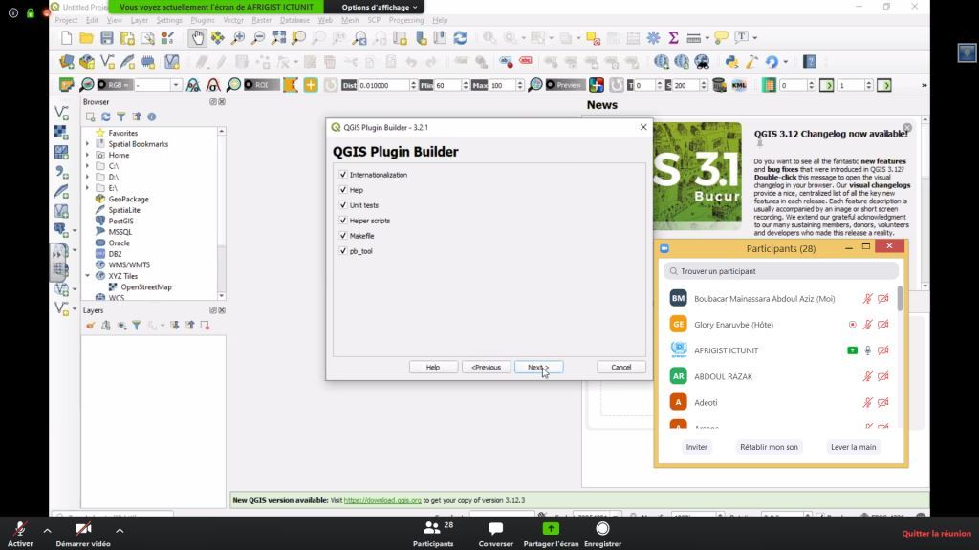Select the Pan Map hand tool
The width and height of the screenshot is (979, 550).
point(197,38)
